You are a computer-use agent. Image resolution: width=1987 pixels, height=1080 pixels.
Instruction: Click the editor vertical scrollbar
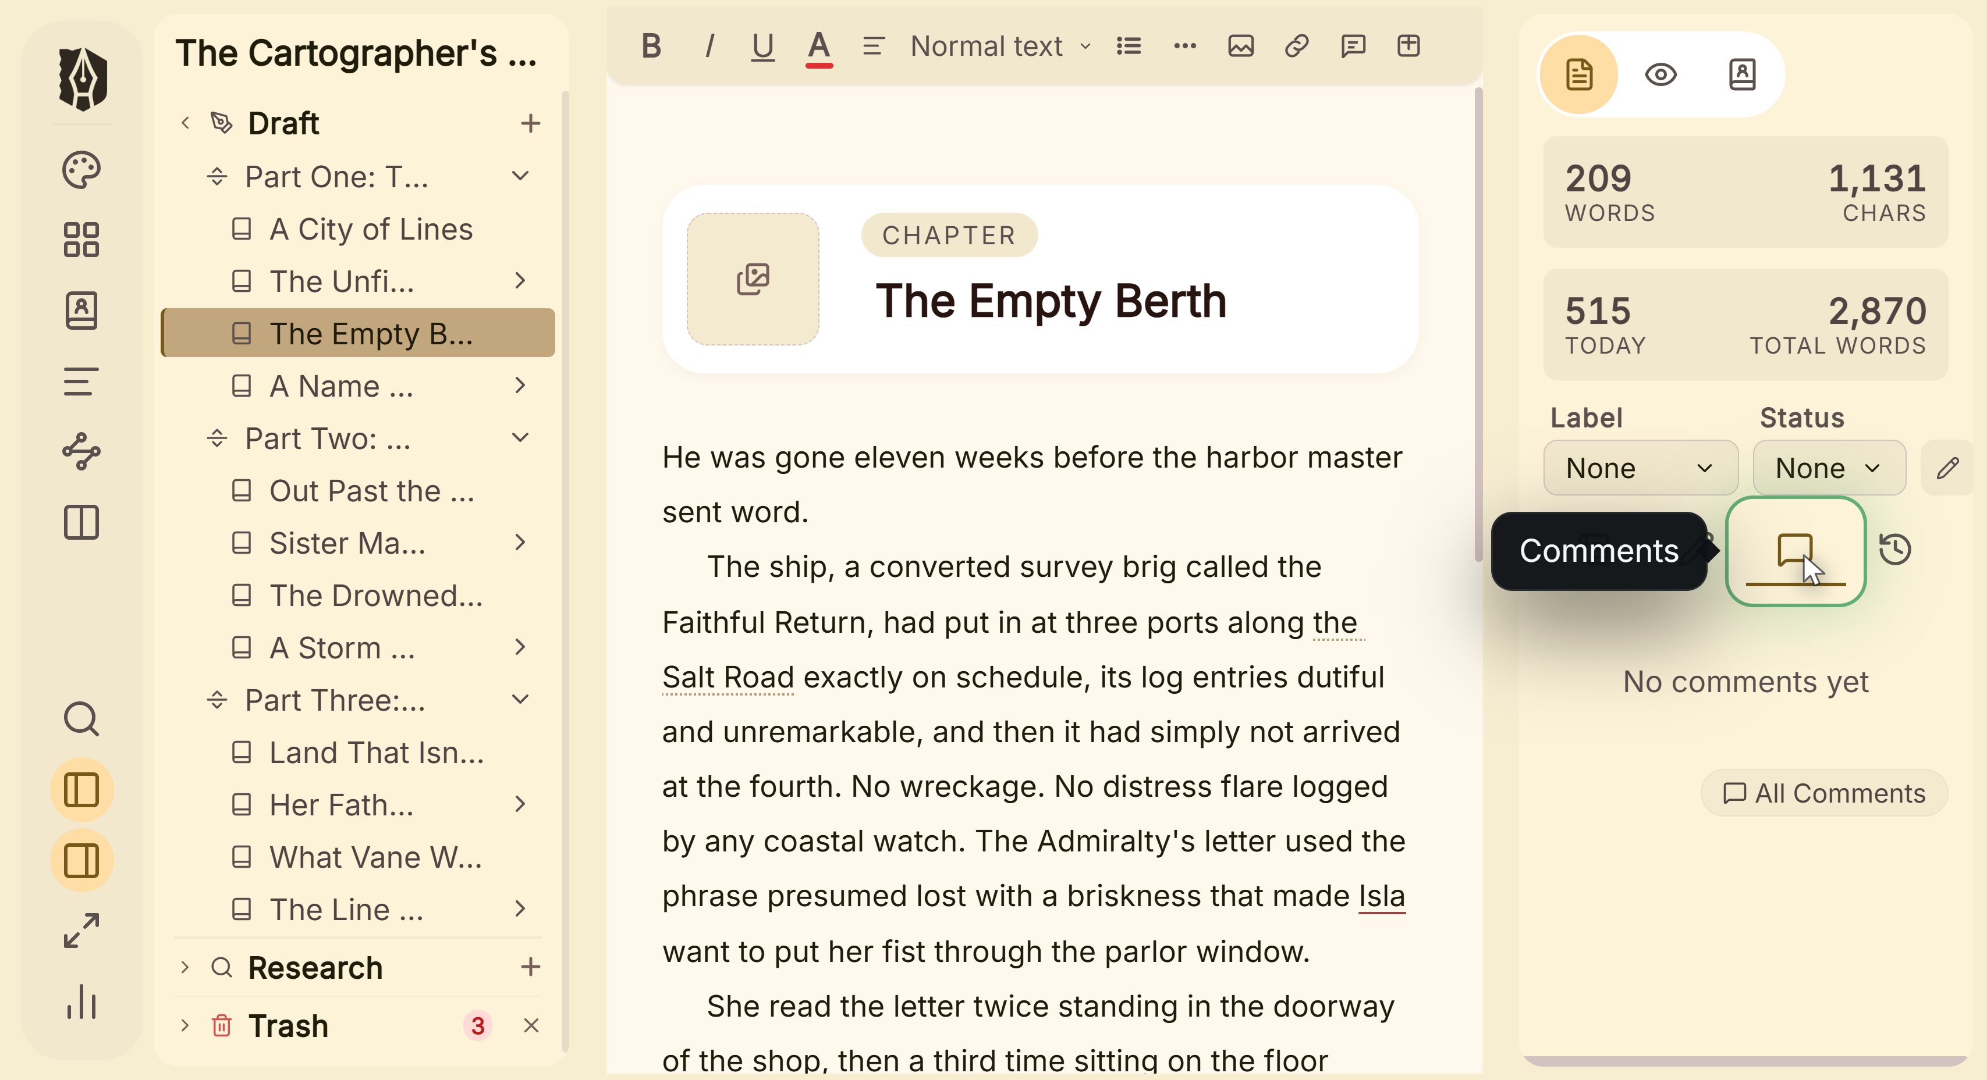click(1479, 324)
